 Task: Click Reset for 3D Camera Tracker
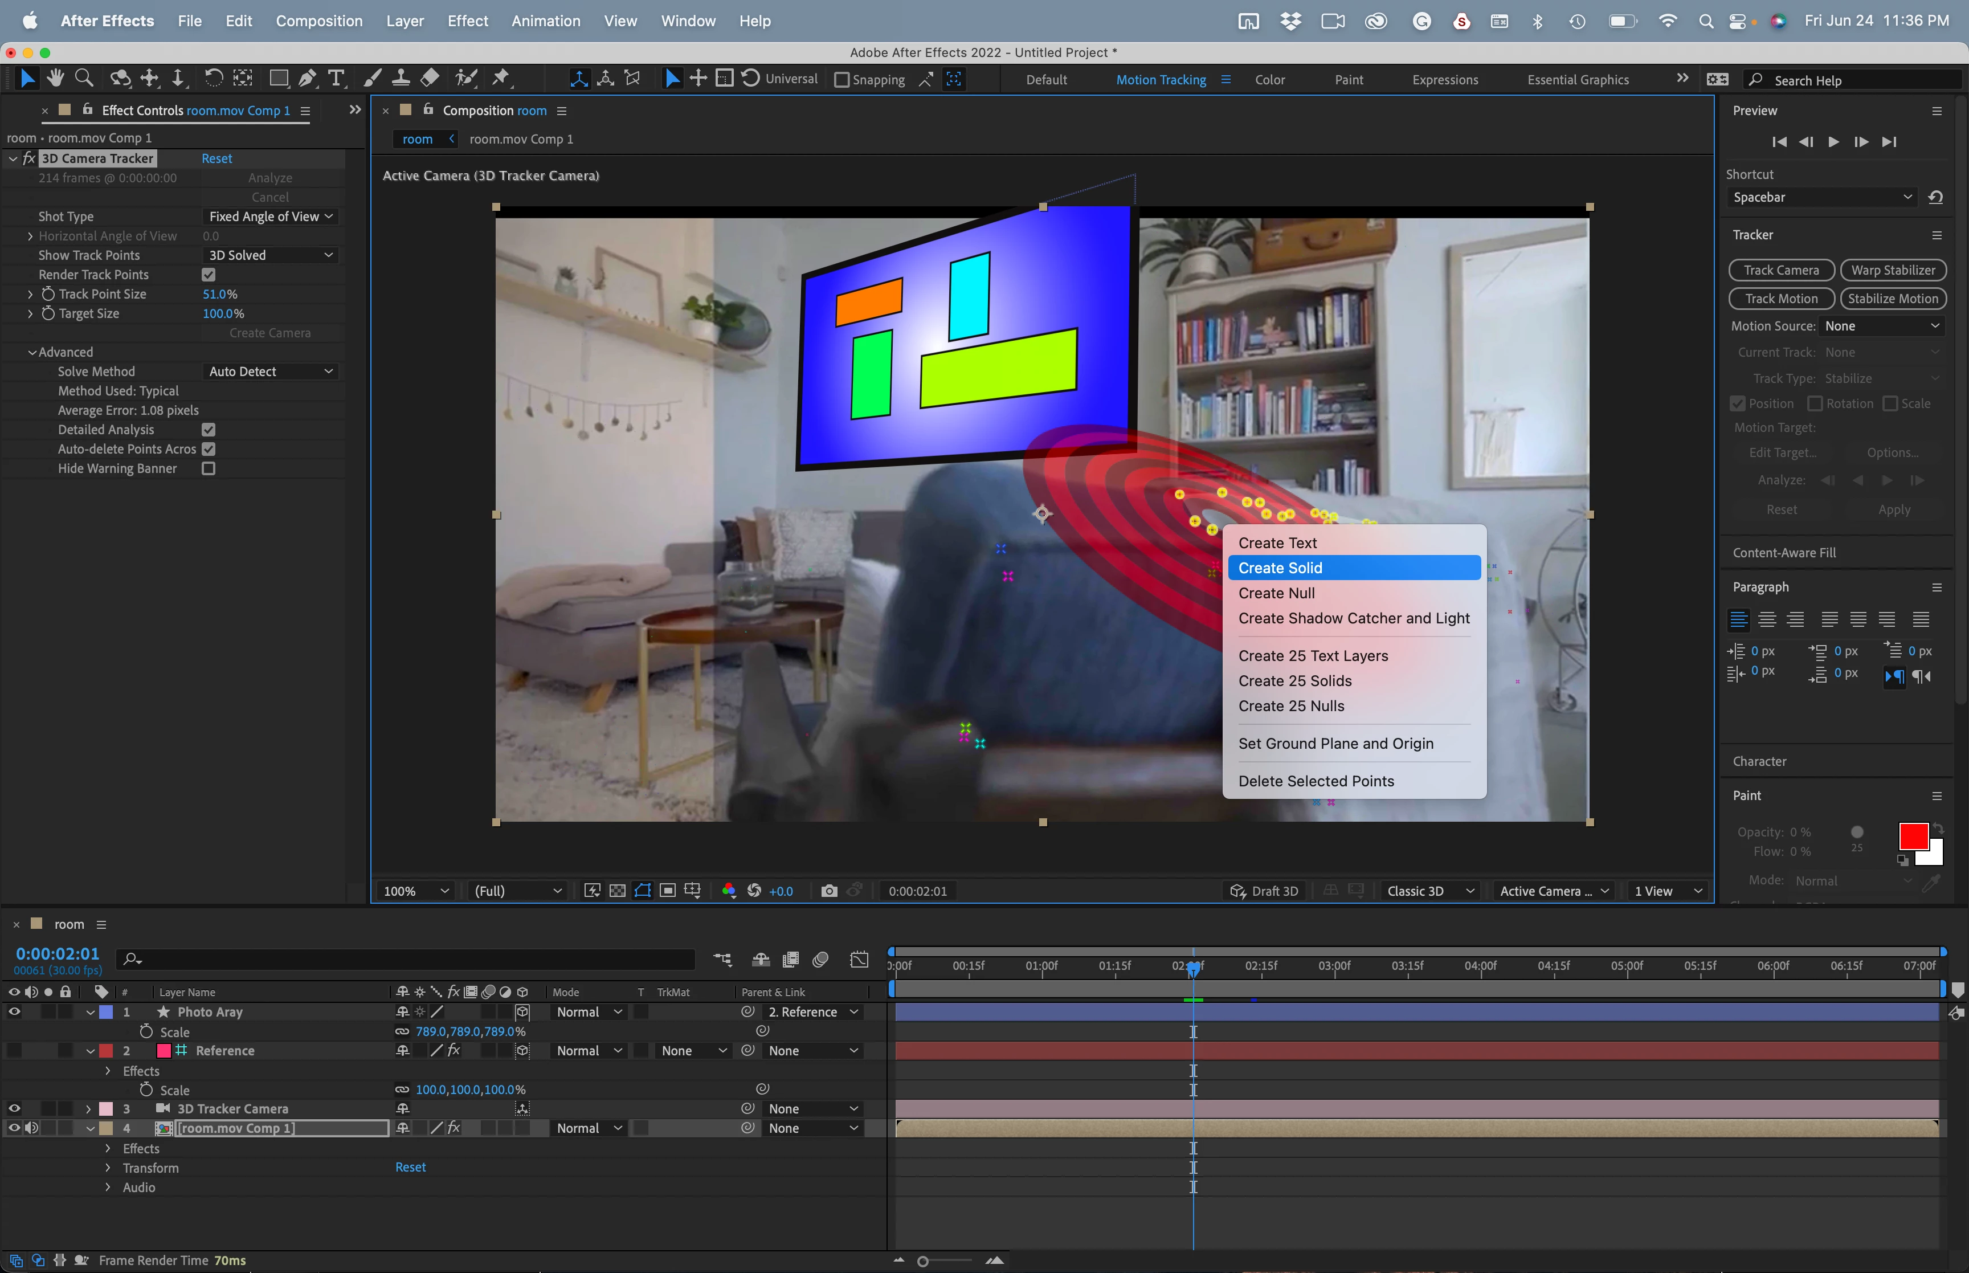tap(216, 159)
